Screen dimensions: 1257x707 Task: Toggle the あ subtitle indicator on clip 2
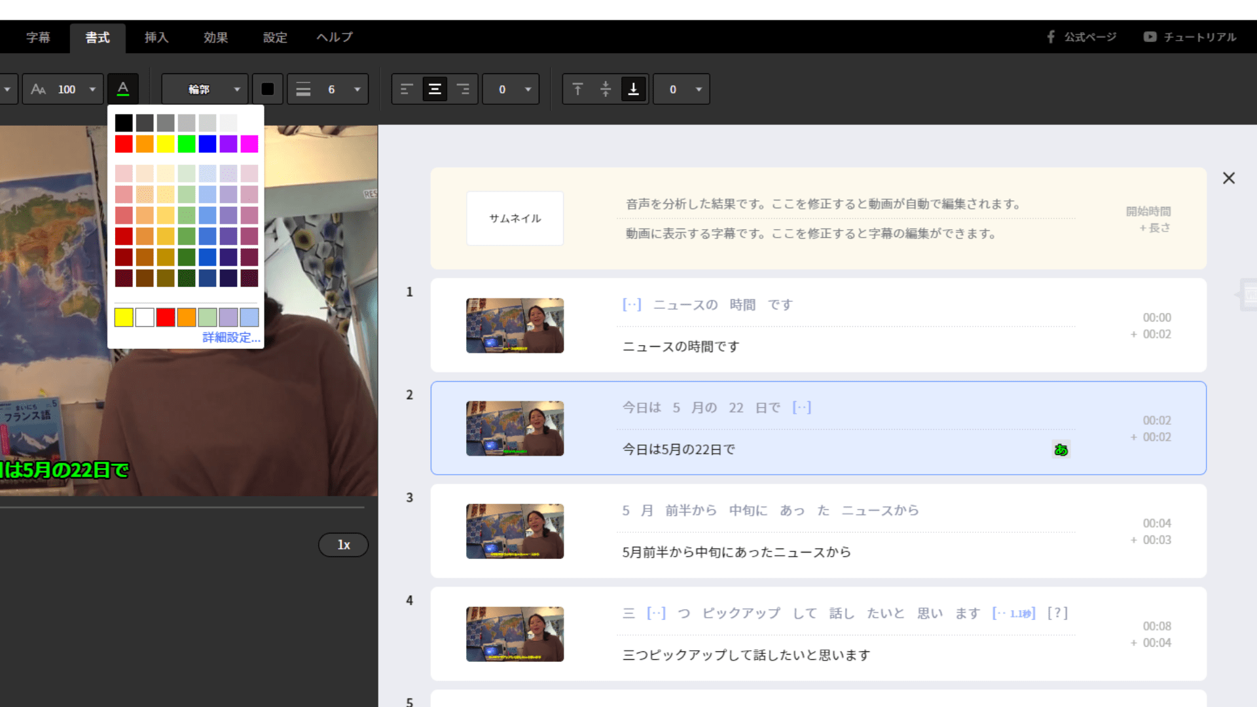pos(1061,450)
